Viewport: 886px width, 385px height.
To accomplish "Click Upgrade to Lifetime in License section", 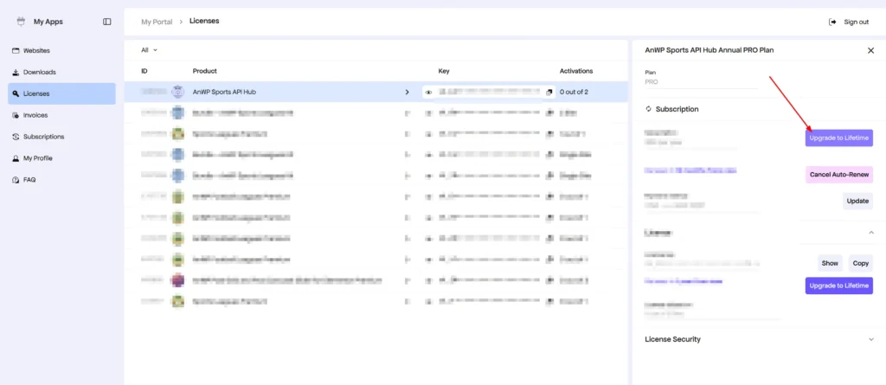I will click(x=839, y=286).
